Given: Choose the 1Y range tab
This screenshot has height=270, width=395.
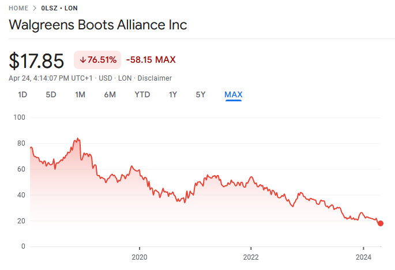Looking at the screenshot, I should (x=173, y=95).
